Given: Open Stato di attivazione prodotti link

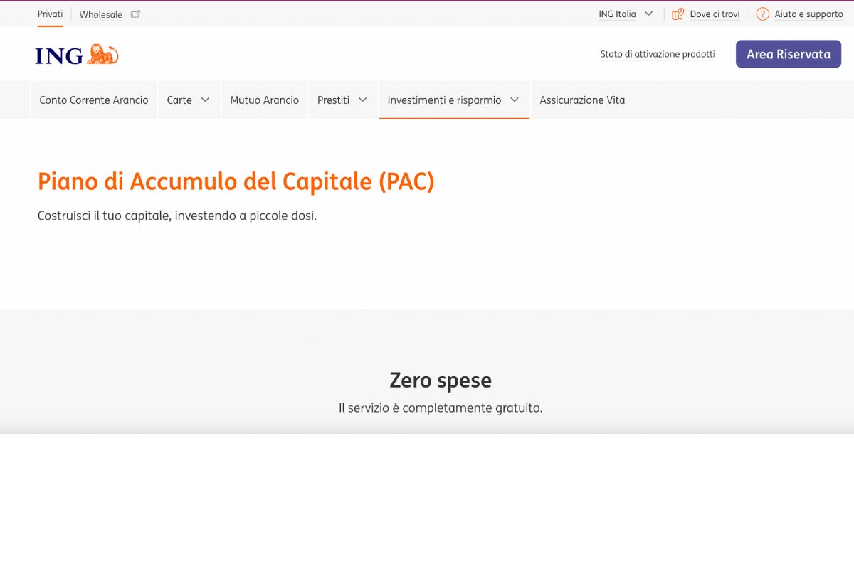Looking at the screenshot, I should click(658, 54).
